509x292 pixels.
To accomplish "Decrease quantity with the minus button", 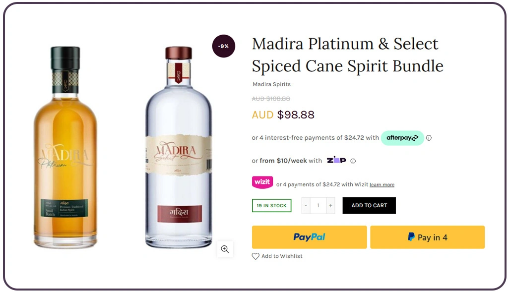I will (x=306, y=205).
